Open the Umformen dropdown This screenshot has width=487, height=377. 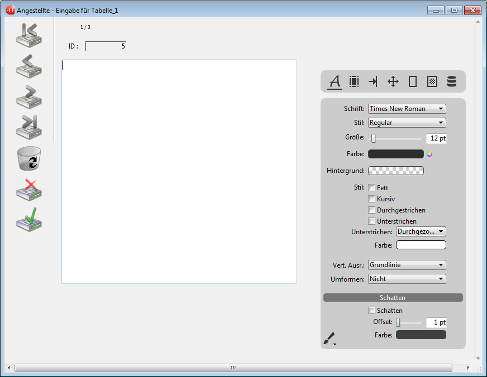pyautogui.click(x=407, y=279)
